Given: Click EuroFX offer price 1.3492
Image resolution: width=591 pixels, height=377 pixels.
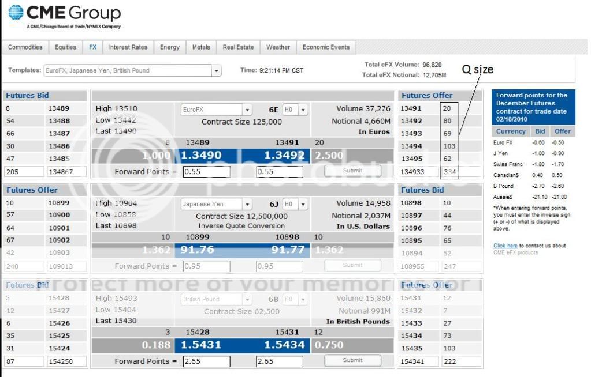Looking at the screenshot, I should tap(284, 156).
